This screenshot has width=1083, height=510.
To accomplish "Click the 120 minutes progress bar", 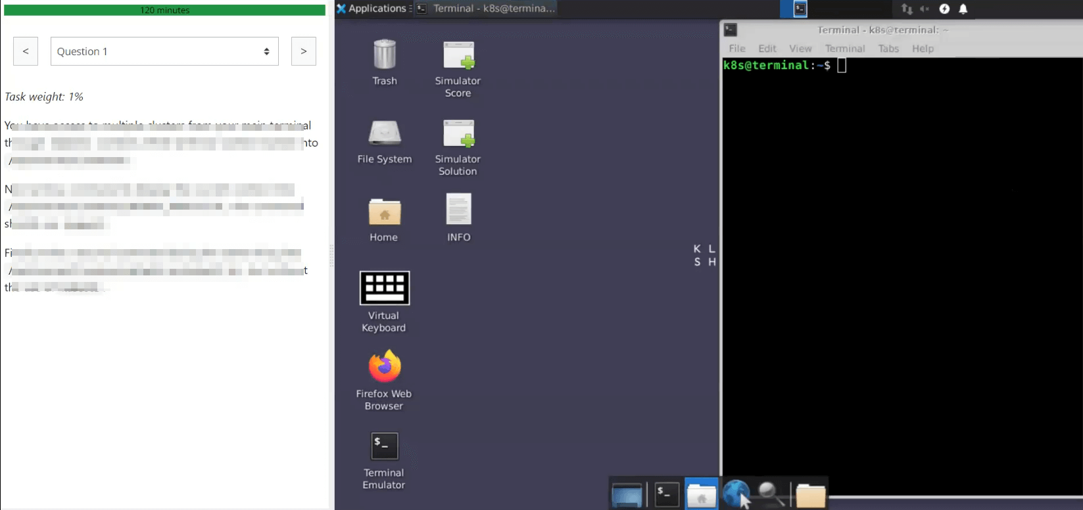I will pos(164,10).
